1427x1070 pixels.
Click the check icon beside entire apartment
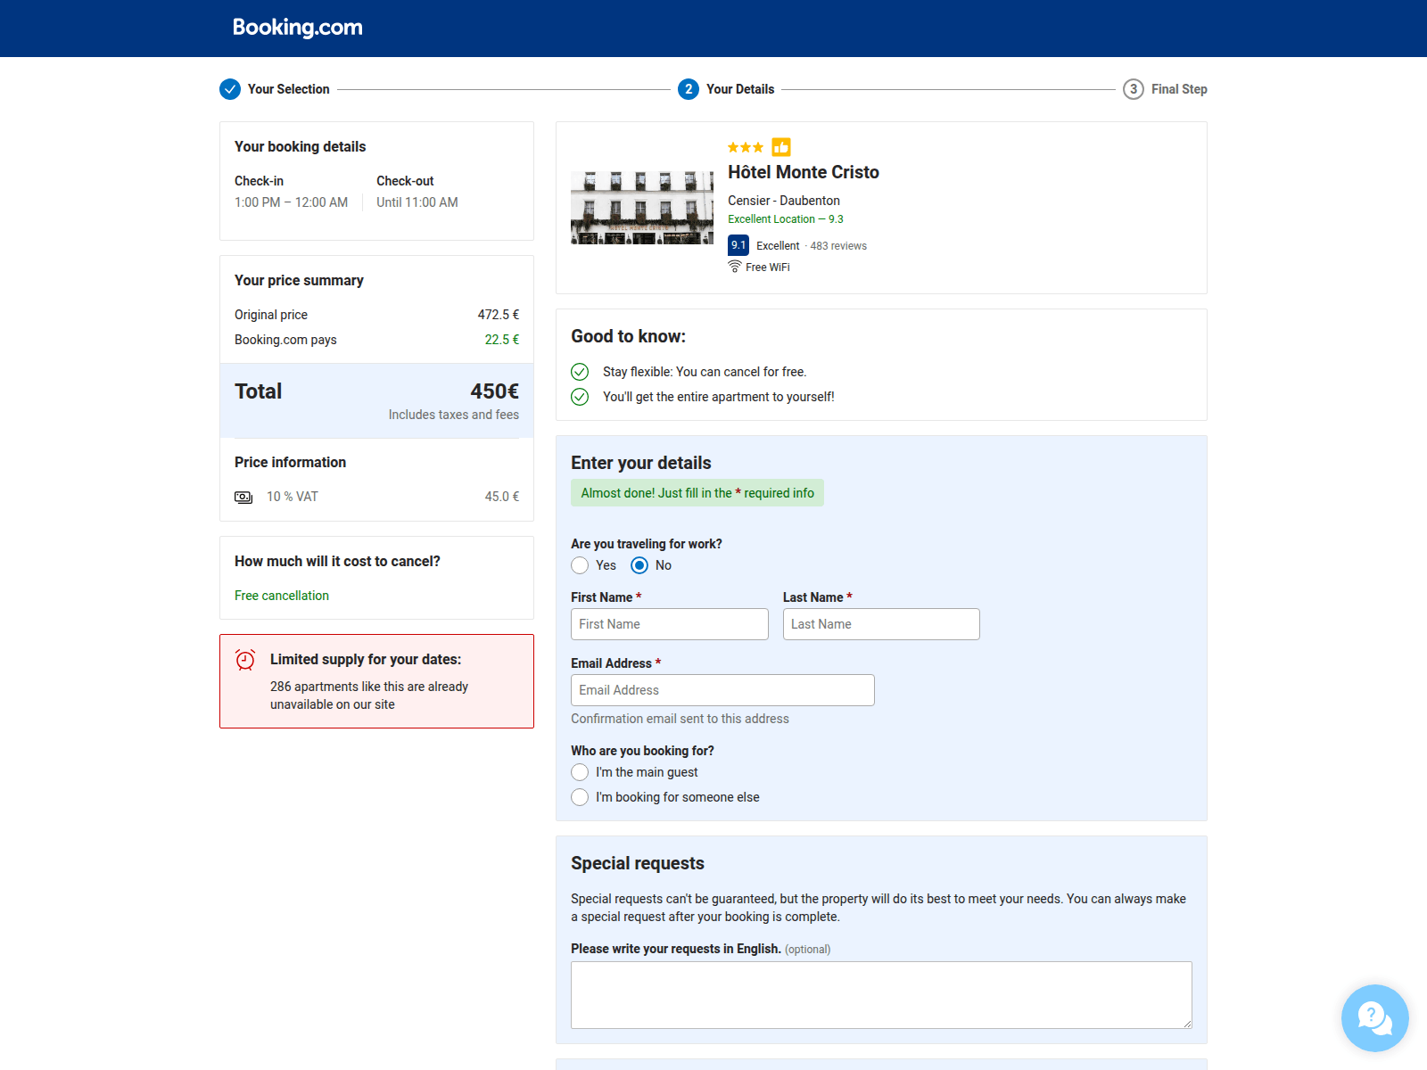[x=580, y=397]
